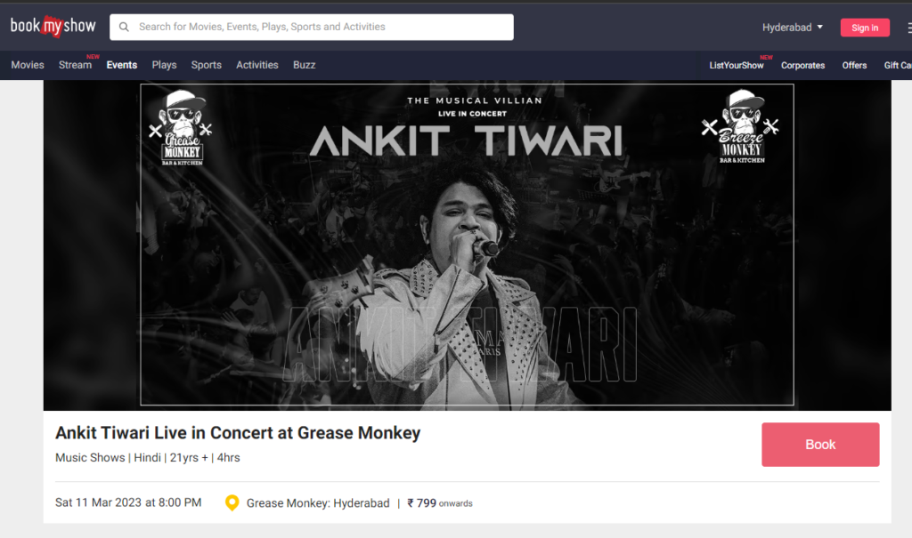Click the Breeze Monkey logo on banner
The height and width of the screenshot is (538, 912).
click(x=740, y=126)
